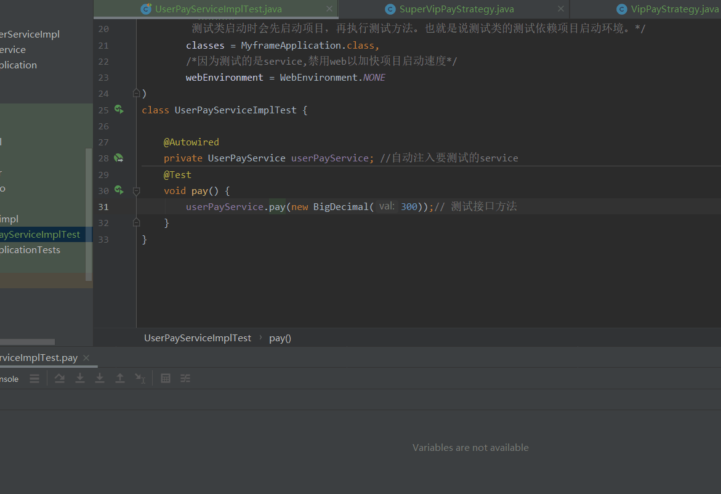Click the project panel vertical scrollbar
Image resolution: width=721 pixels, height=494 pixels.
pos(89,214)
